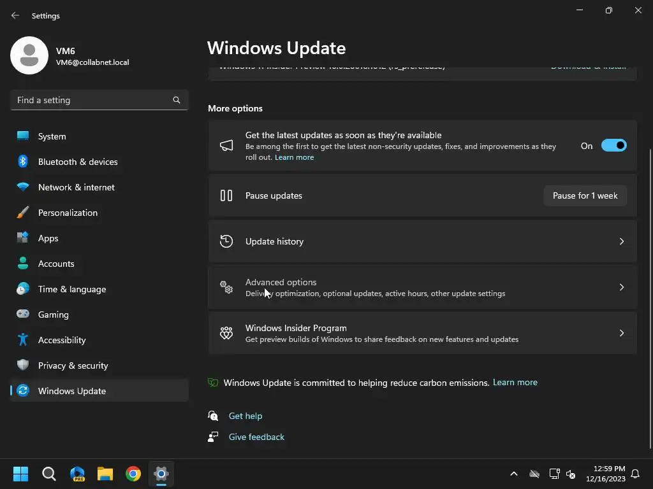Click the Give feedback person icon
653x489 pixels.
click(213, 437)
